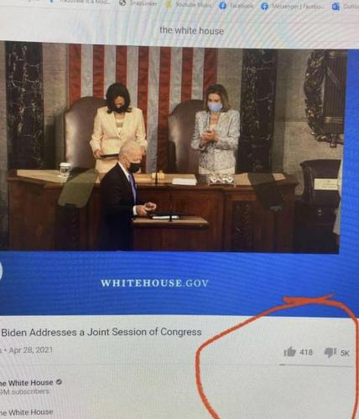Click The White House channel name
359x419 pixels.
27,382
